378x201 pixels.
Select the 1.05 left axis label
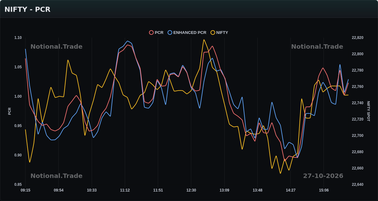18,67
